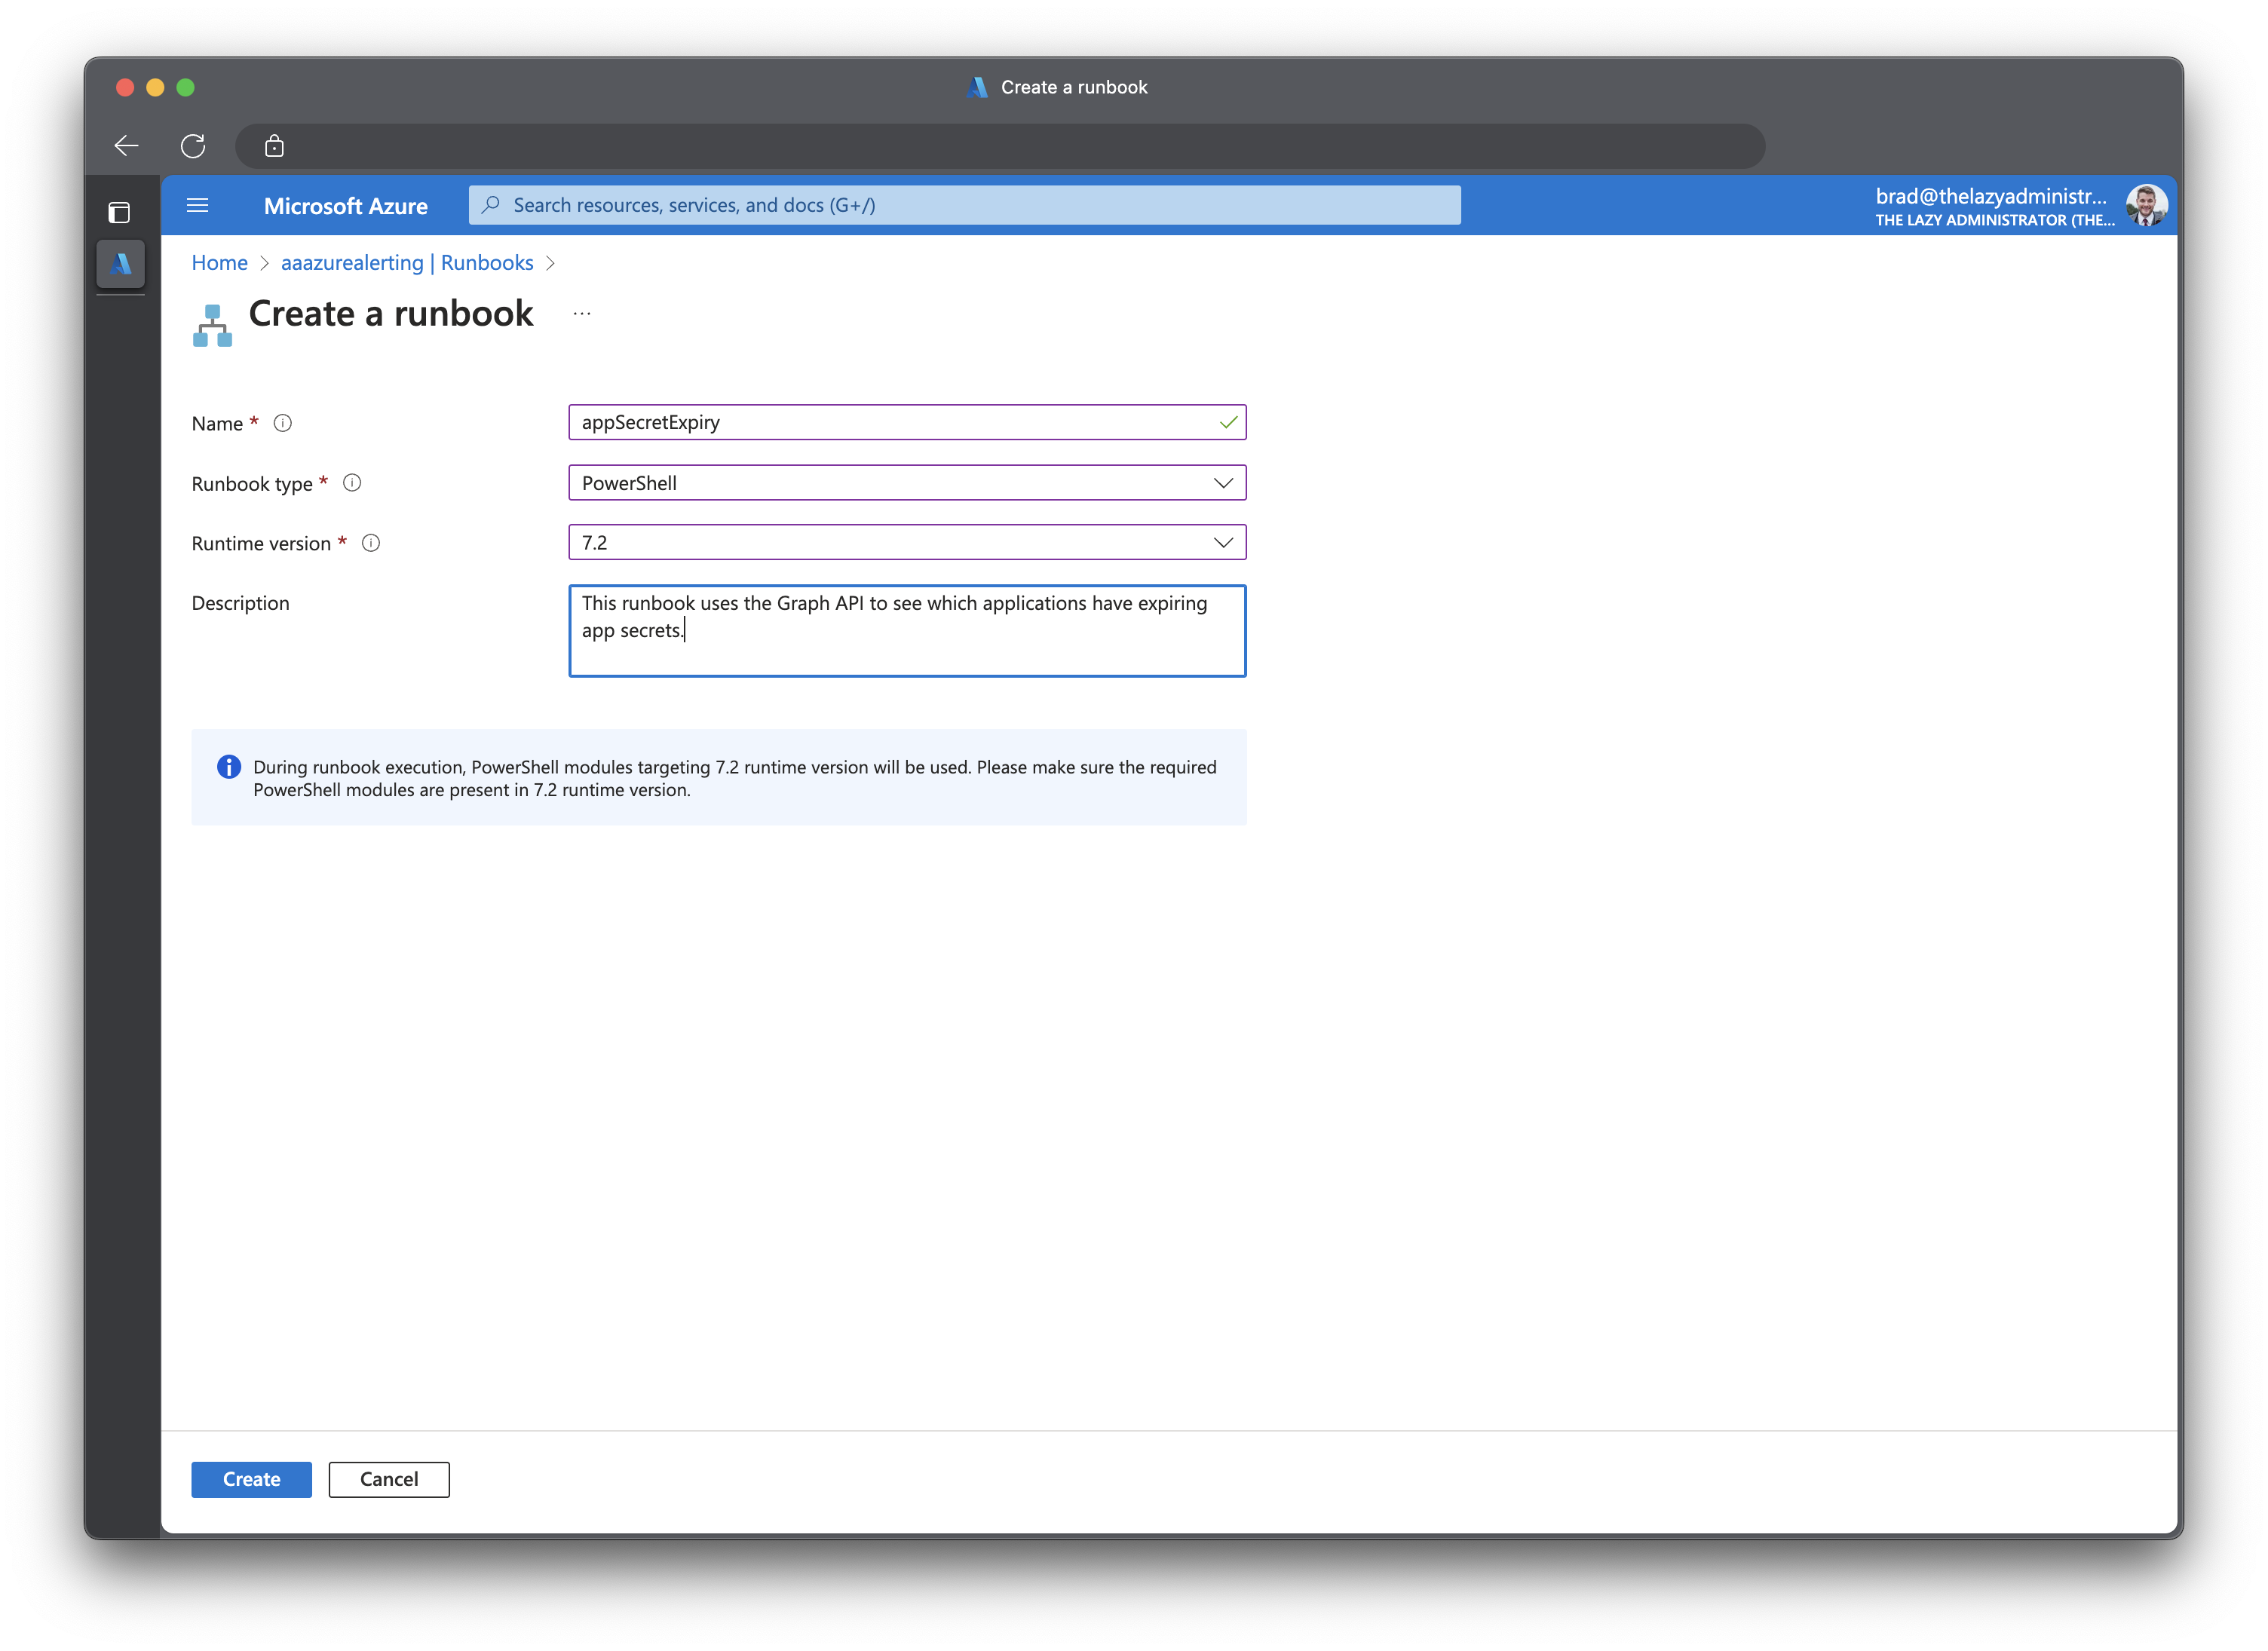This screenshot has width=2268, height=1651.
Task: Show info tooltip next to Name
Action: [x=283, y=423]
